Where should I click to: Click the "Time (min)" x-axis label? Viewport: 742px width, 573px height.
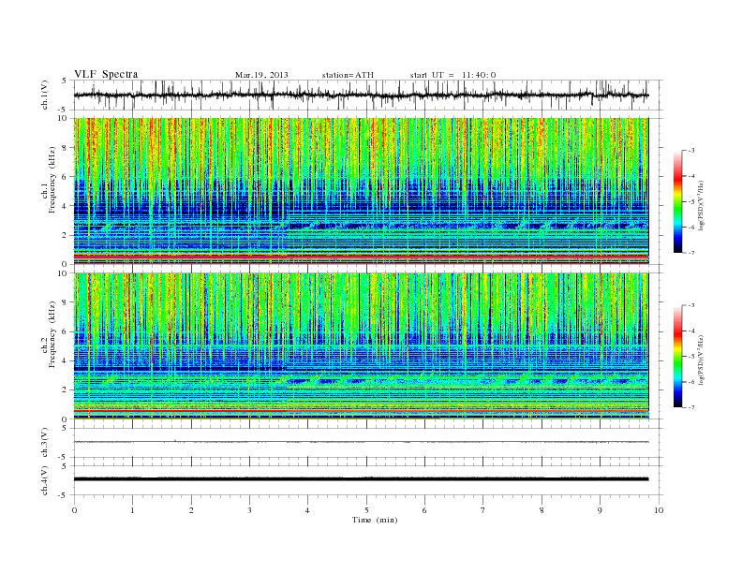[375, 520]
